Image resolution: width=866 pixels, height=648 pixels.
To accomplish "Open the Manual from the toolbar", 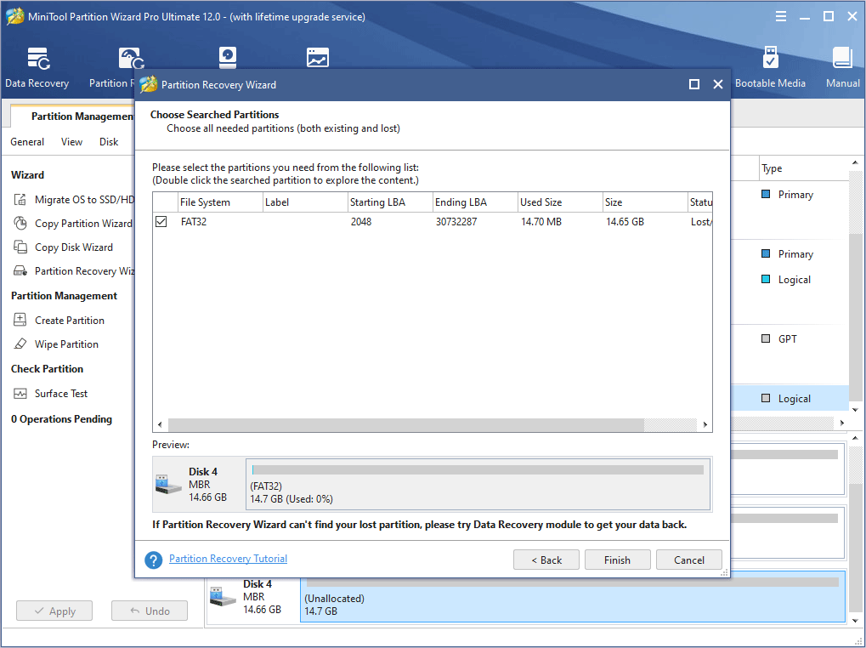I will (843, 67).
